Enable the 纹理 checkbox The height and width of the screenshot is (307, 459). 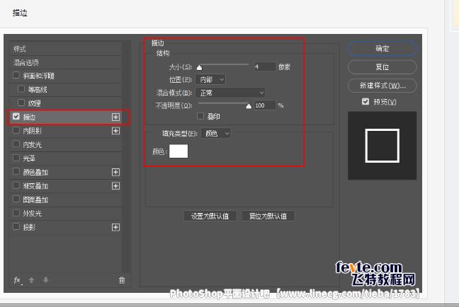tap(21, 103)
